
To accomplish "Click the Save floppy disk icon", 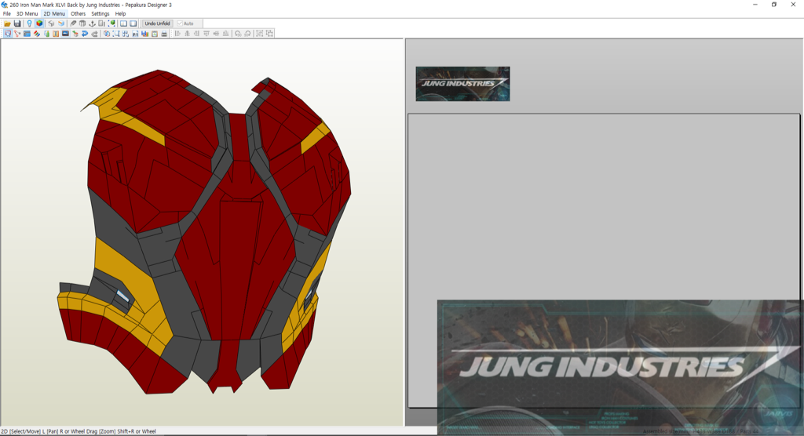I will (17, 24).
